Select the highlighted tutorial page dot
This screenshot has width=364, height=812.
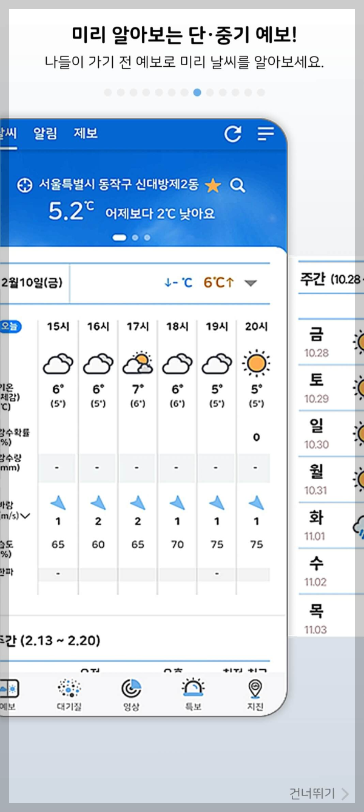pos(197,92)
